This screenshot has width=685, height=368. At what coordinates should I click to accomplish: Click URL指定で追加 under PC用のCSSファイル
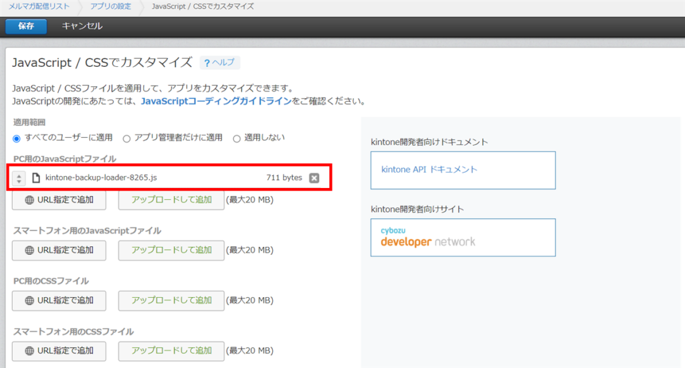click(59, 300)
